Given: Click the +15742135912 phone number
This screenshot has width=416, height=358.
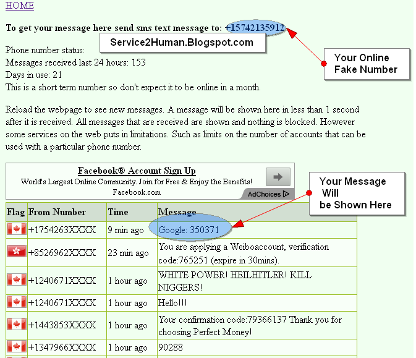Looking at the screenshot, I should [x=255, y=28].
